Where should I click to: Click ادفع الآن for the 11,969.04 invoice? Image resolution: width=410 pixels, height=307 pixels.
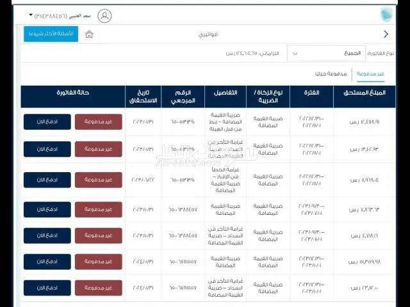(x=47, y=180)
